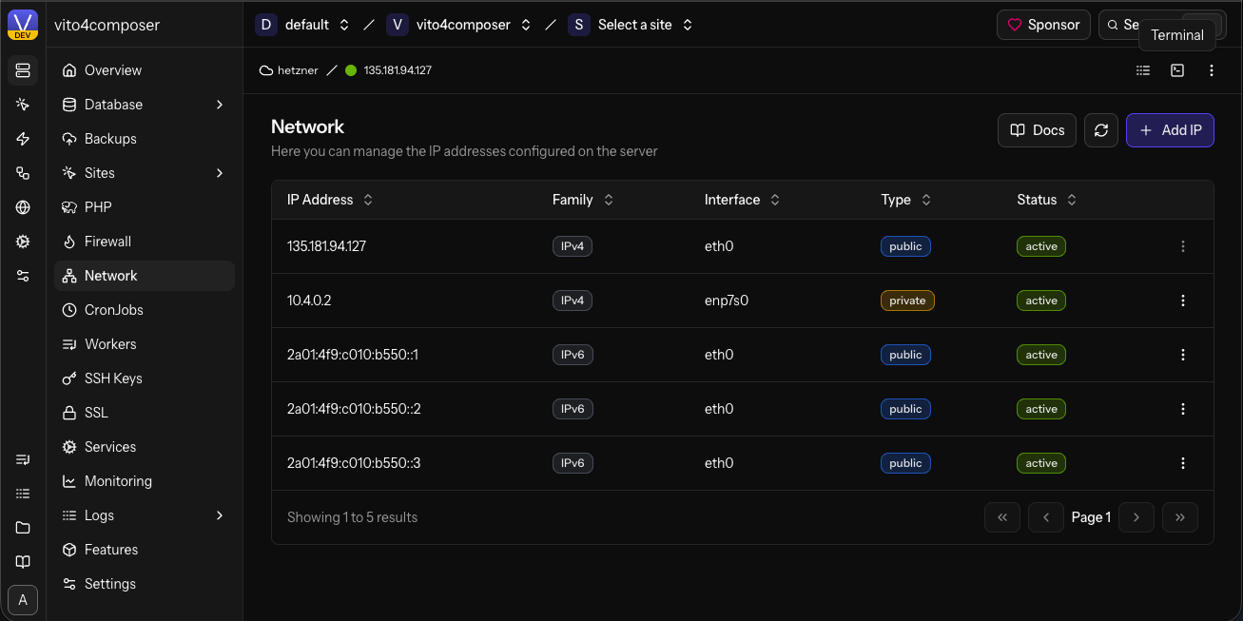Open the 'default' project dropdown
This screenshot has height=621, width=1243.
pyautogui.click(x=303, y=25)
